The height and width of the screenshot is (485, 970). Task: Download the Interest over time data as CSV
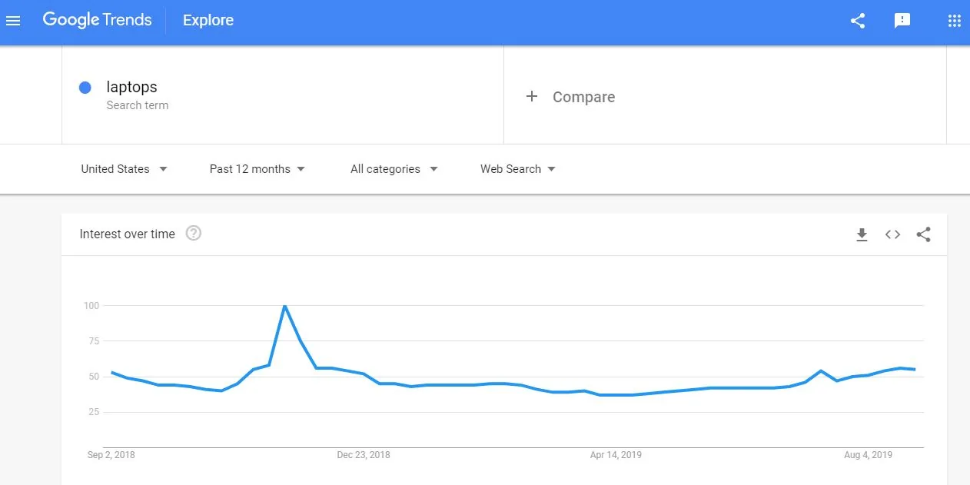click(862, 234)
